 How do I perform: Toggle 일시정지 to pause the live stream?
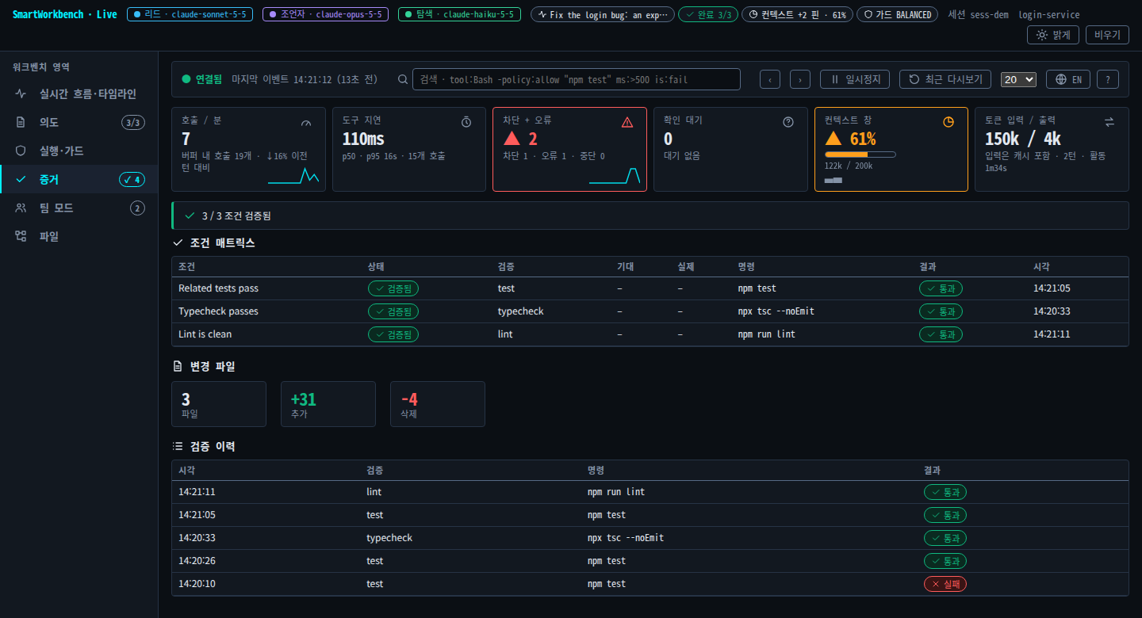[855, 79]
